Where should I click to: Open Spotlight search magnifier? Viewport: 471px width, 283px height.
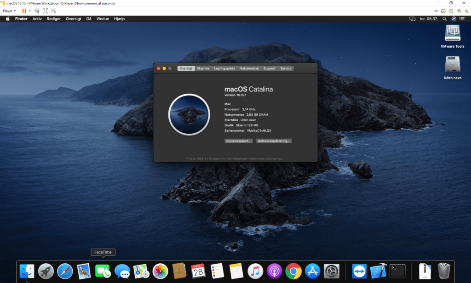[445, 19]
